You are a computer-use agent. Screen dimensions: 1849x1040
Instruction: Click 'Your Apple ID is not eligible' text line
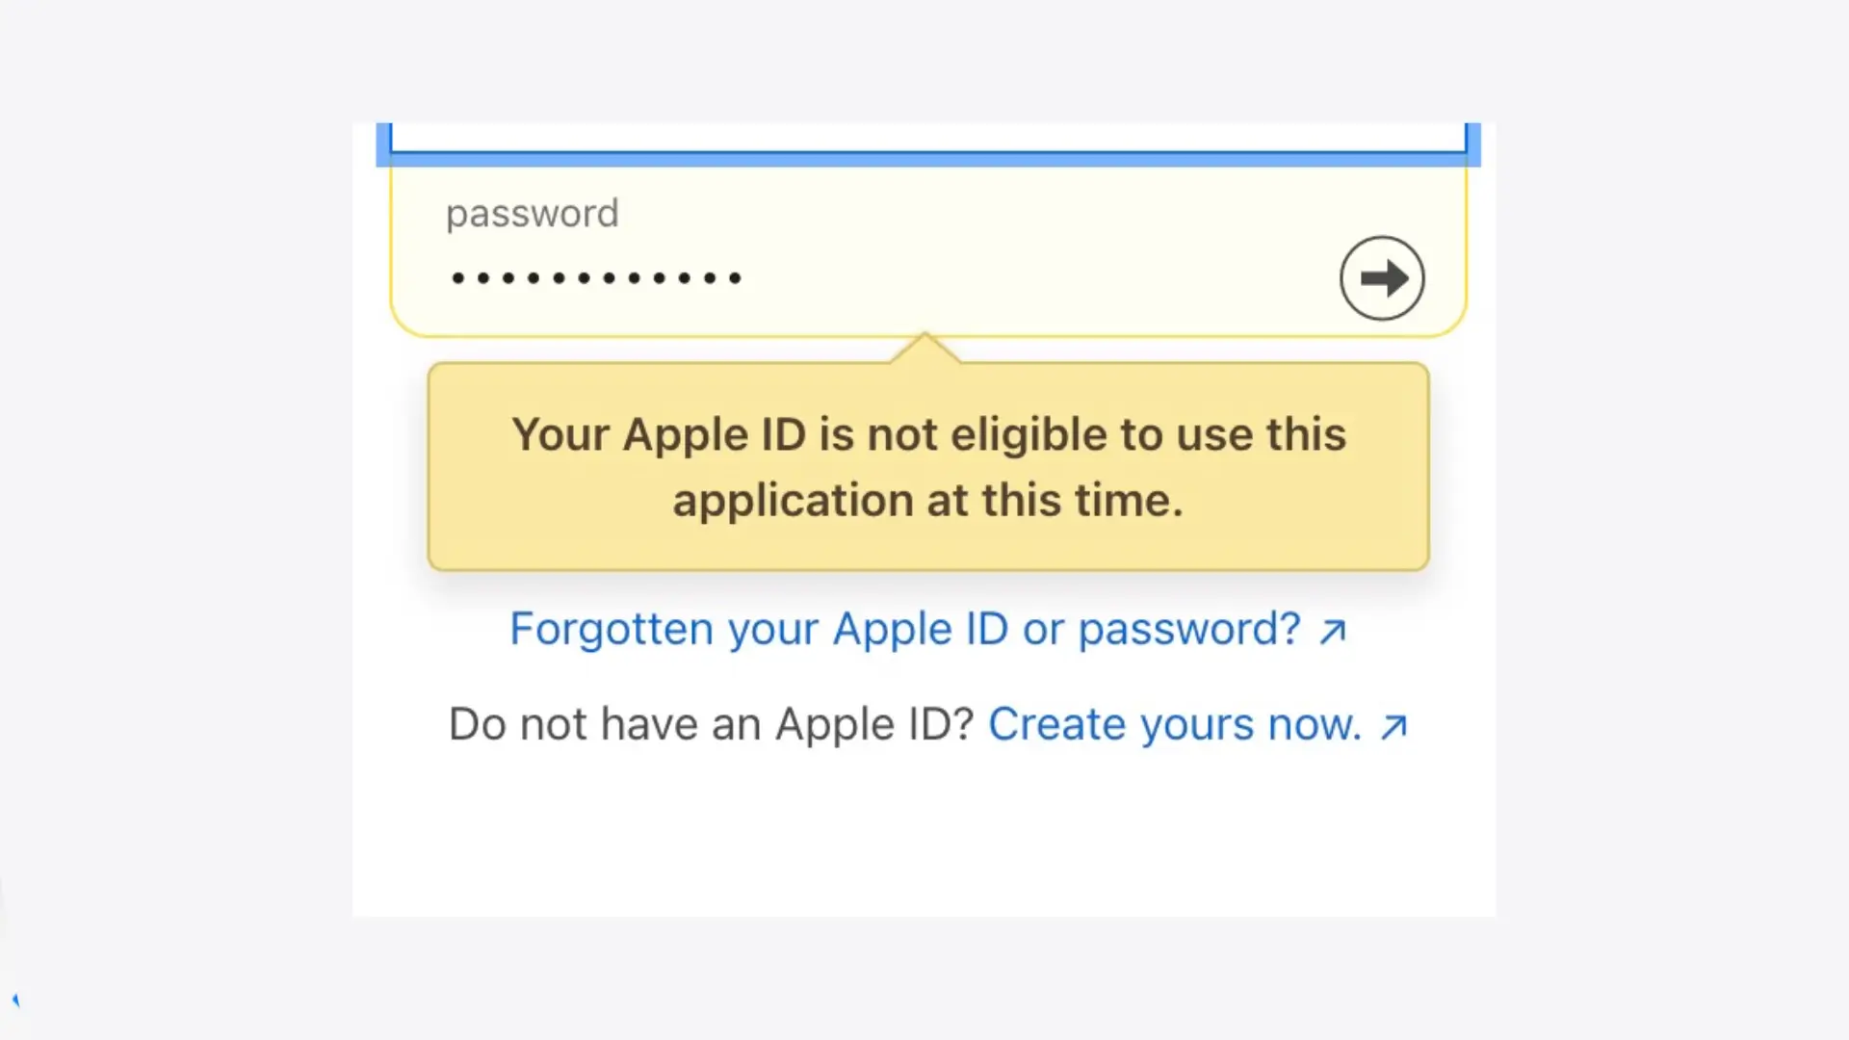click(x=928, y=435)
